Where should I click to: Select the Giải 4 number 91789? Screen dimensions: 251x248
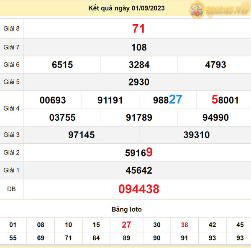coord(139,118)
